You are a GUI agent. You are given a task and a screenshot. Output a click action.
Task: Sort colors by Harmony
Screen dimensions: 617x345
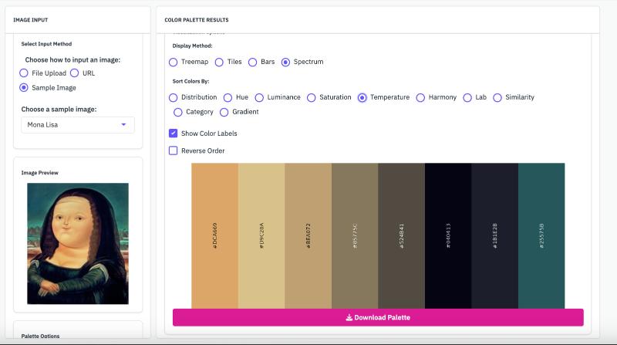(420, 98)
